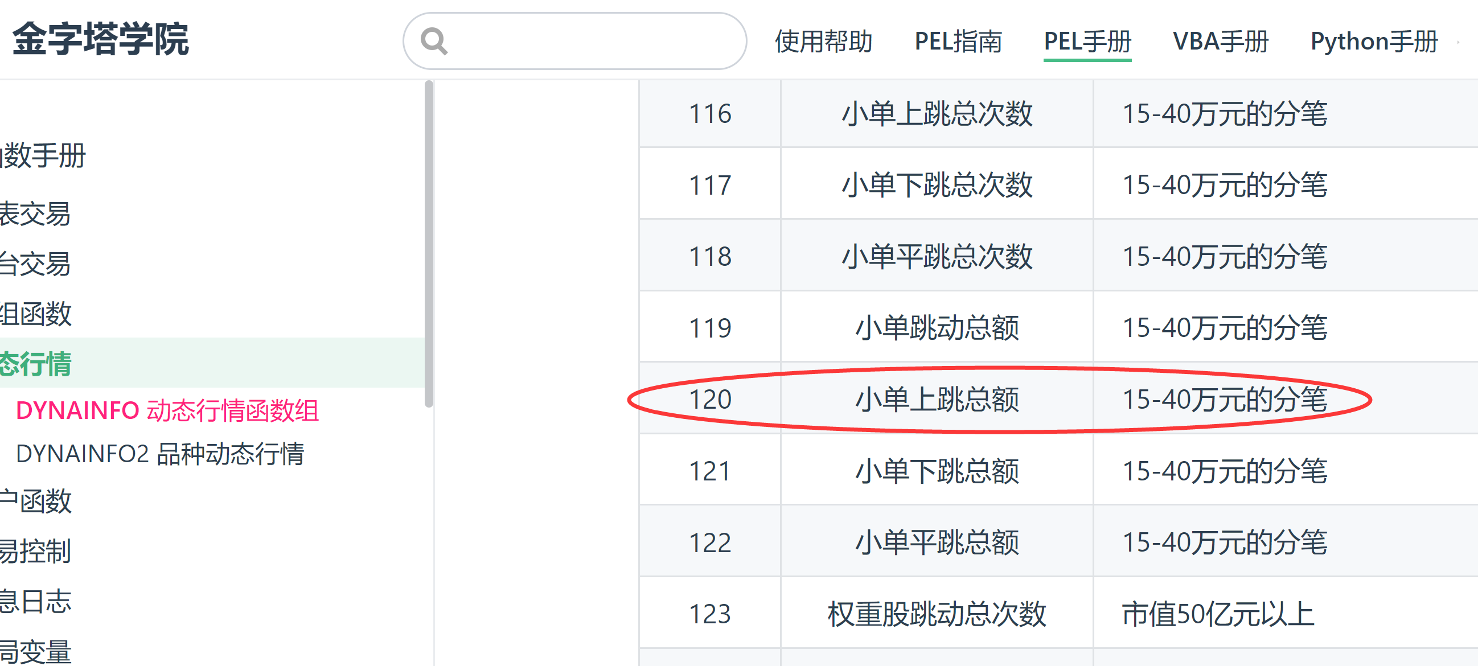
Task: Go to the VBA手册 tab
Action: pos(1220,42)
